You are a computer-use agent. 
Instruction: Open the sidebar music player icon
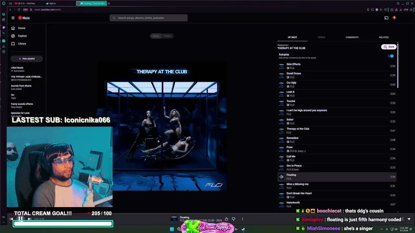4,41
